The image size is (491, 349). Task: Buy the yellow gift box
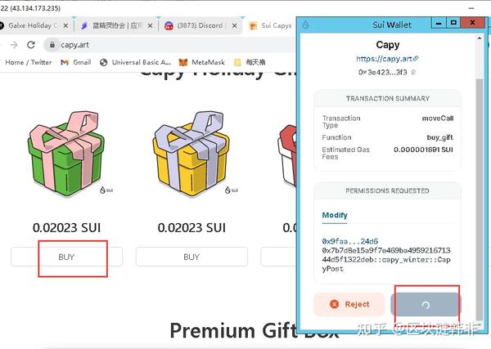tap(191, 257)
